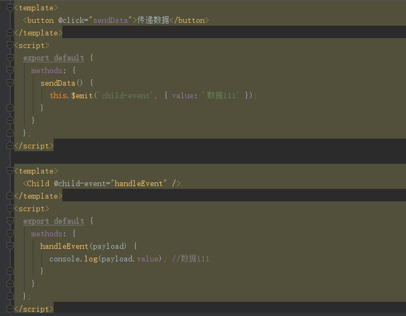Viewport: 406px width, 316px height.
Task: Click the button label text 传递数据
Action: [x=153, y=20]
